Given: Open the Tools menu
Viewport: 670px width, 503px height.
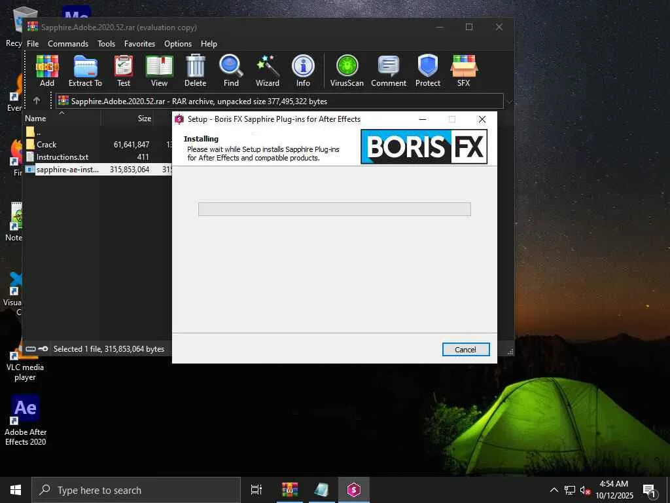Looking at the screenshot, I should click(x=106, y=44).
